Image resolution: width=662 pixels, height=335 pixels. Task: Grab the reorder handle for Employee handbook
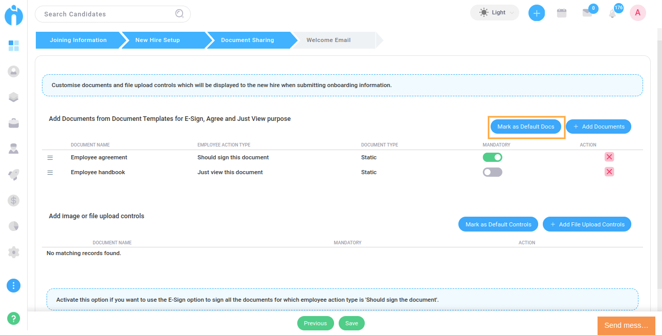pyautogui.click(x=50, y=173)
